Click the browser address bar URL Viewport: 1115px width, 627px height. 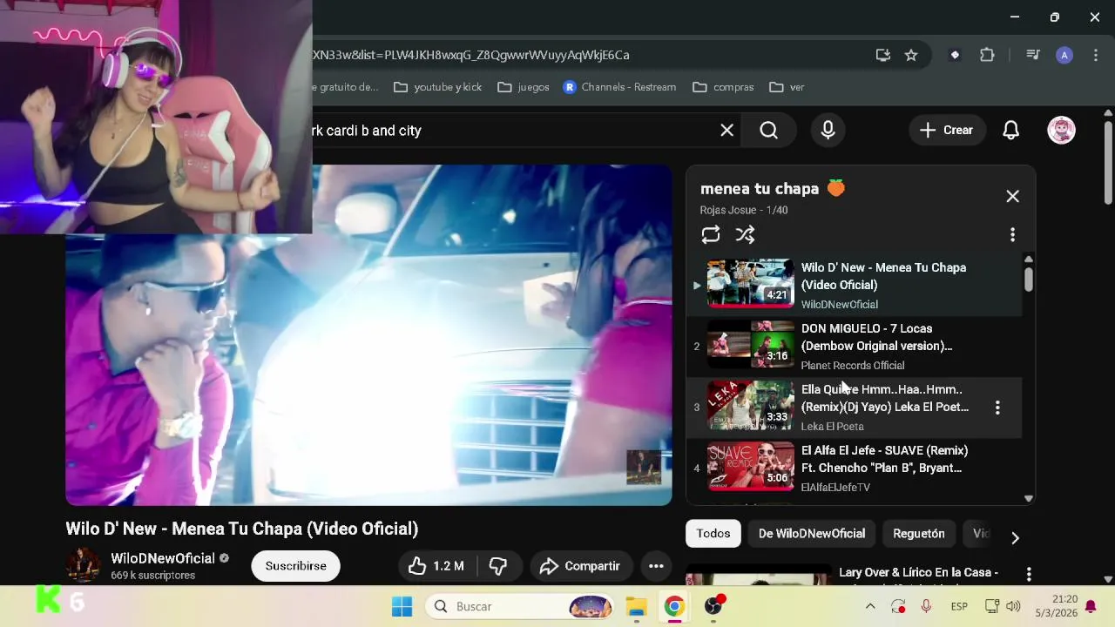pos(470,55)
